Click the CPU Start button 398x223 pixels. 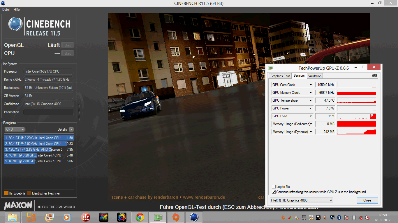point(68,53)
